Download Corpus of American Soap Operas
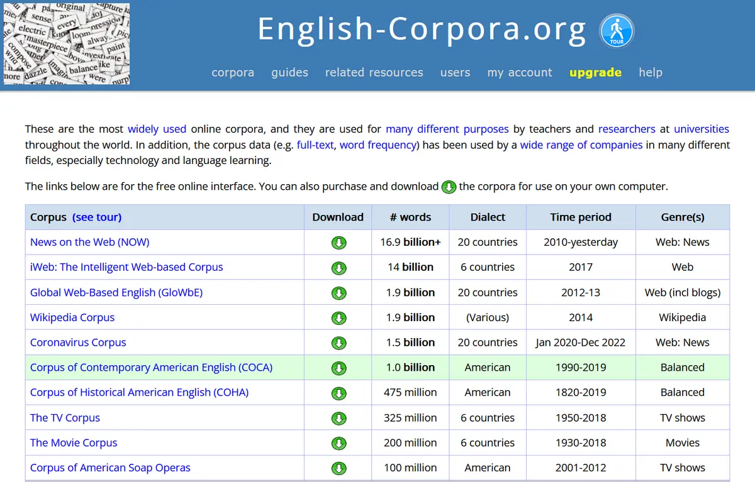The height and width of the screenshot is (482, 755). point(338,468)
